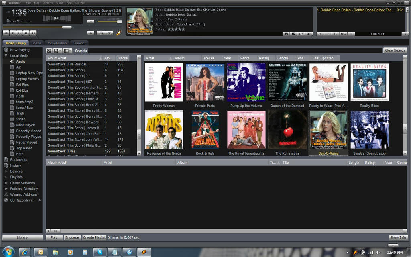Toggle repeat playback mode
The width and height of the screenshot is (411, 257).
(x=110, y=33)
